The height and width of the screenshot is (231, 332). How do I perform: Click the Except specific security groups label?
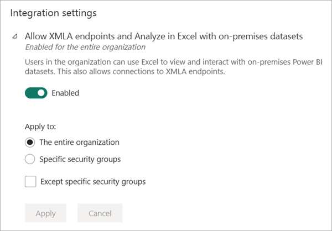(x=93, y=181)
